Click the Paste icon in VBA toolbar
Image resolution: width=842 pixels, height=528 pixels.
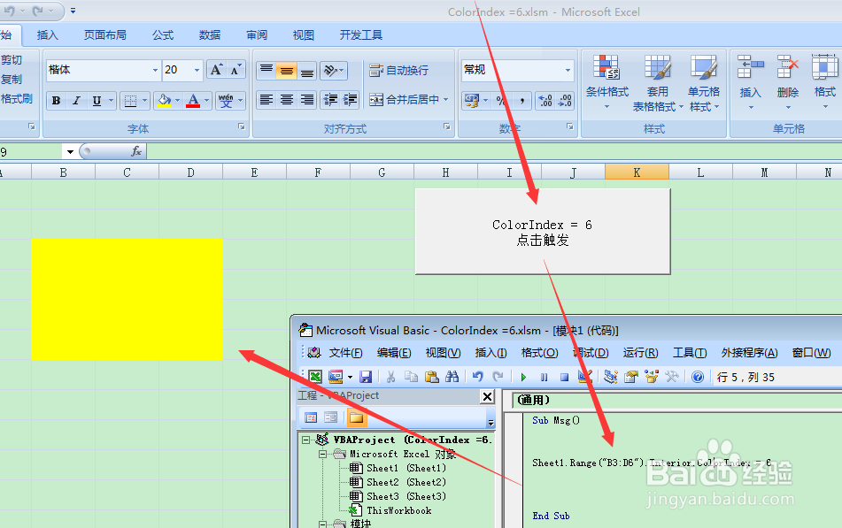432,377
